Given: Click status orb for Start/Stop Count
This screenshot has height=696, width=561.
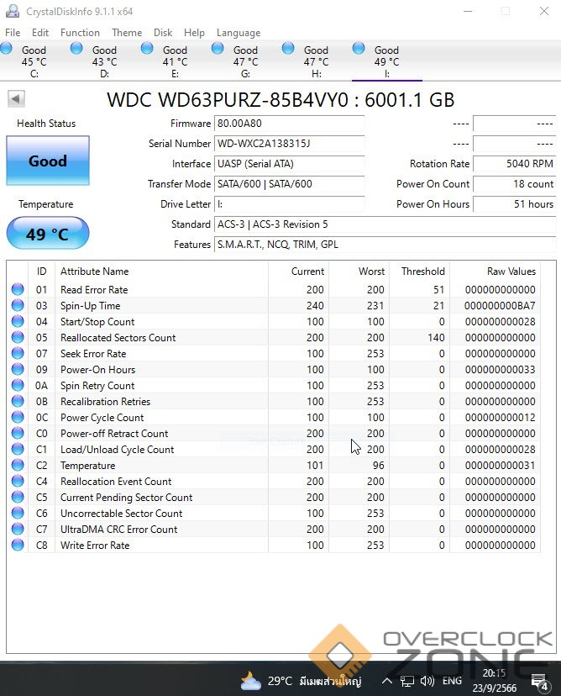Looking at the screenshot, I should click(x=18, y=321).
